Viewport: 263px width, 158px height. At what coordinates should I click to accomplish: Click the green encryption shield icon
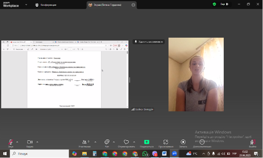pos(214,4)
